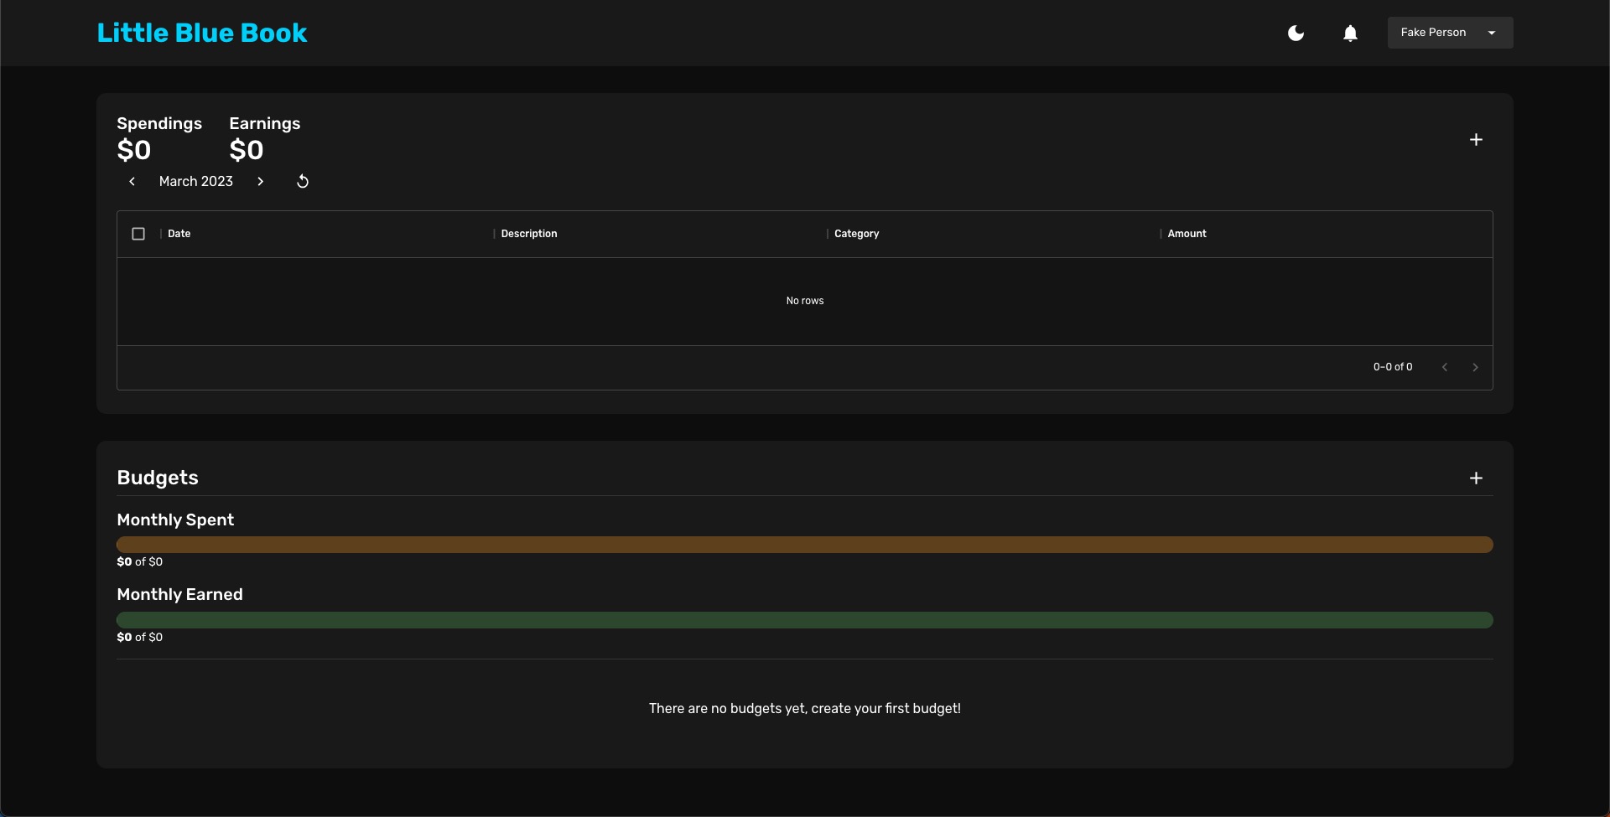The image size is (1610, 817).
Task: Click the next page arrow in pagination
Action: pos(1475,367)
